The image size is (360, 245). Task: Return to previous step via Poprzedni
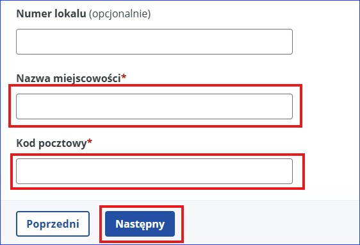[53, 224]
